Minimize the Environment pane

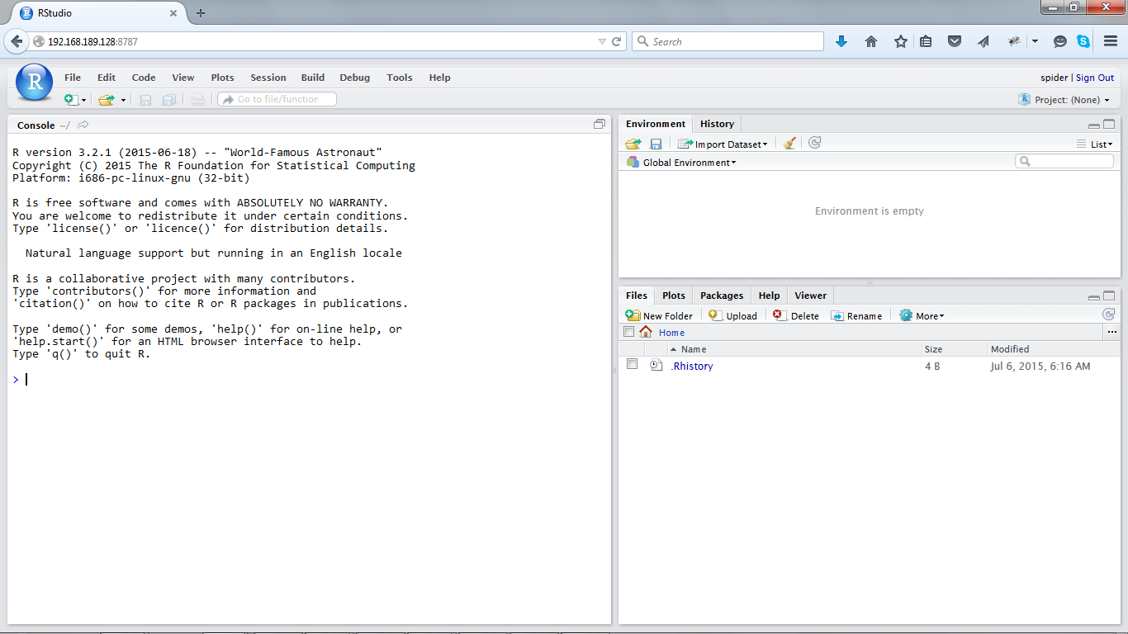coord(1094,125)
